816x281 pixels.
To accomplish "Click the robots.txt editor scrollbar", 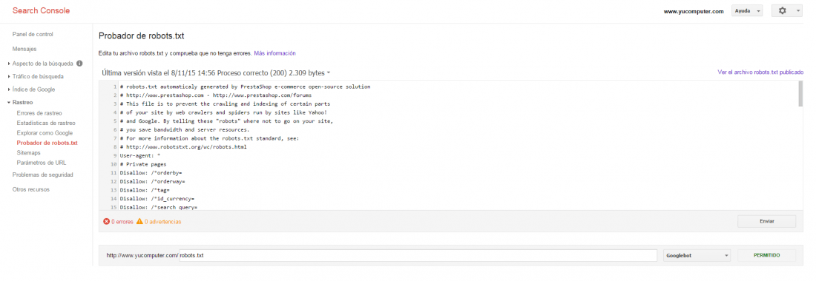I will (800, 95).
